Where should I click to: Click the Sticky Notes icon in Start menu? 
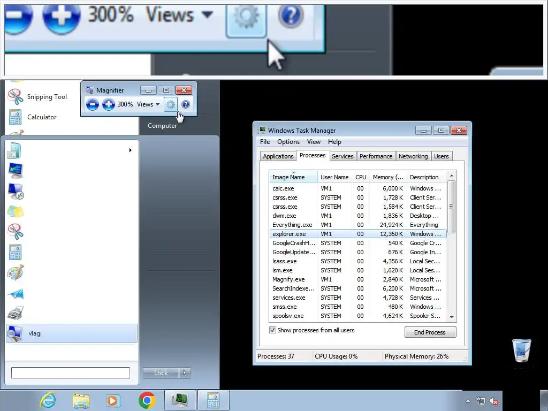(16, 211)
